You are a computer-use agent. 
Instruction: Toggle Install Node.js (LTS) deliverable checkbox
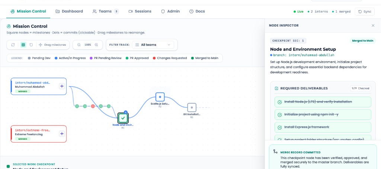point(280,102)
